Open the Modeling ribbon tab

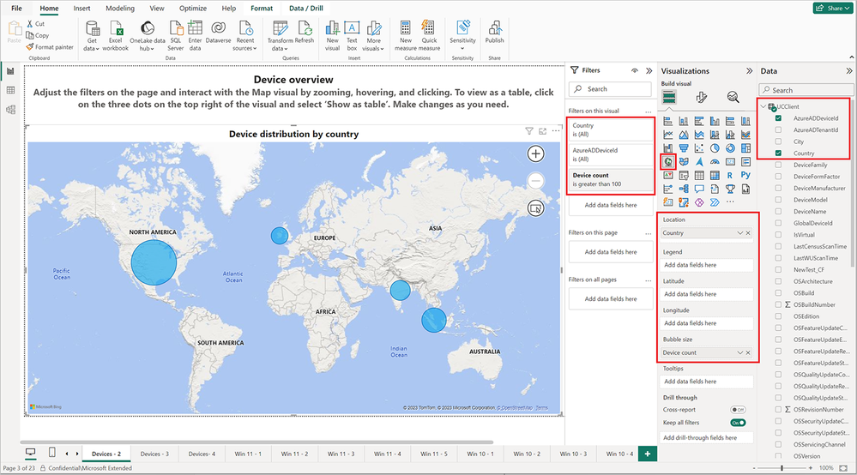[x=119, y=8]
